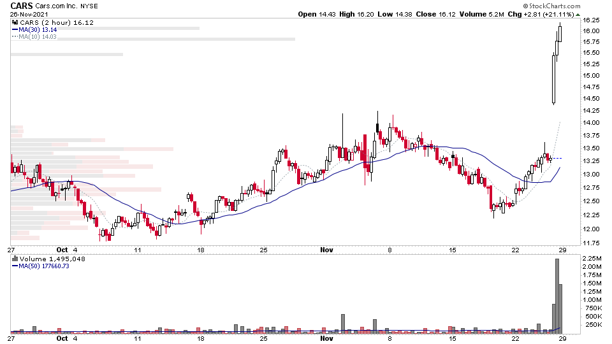Click the dashed blue last-price marker near 13.25

point(557,159)
